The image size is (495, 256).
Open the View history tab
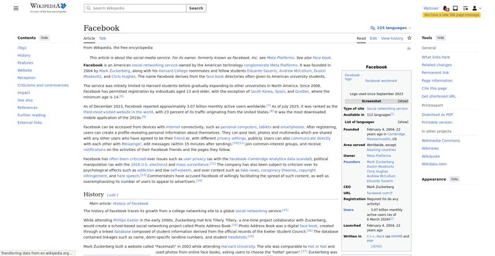pos(392,38)
